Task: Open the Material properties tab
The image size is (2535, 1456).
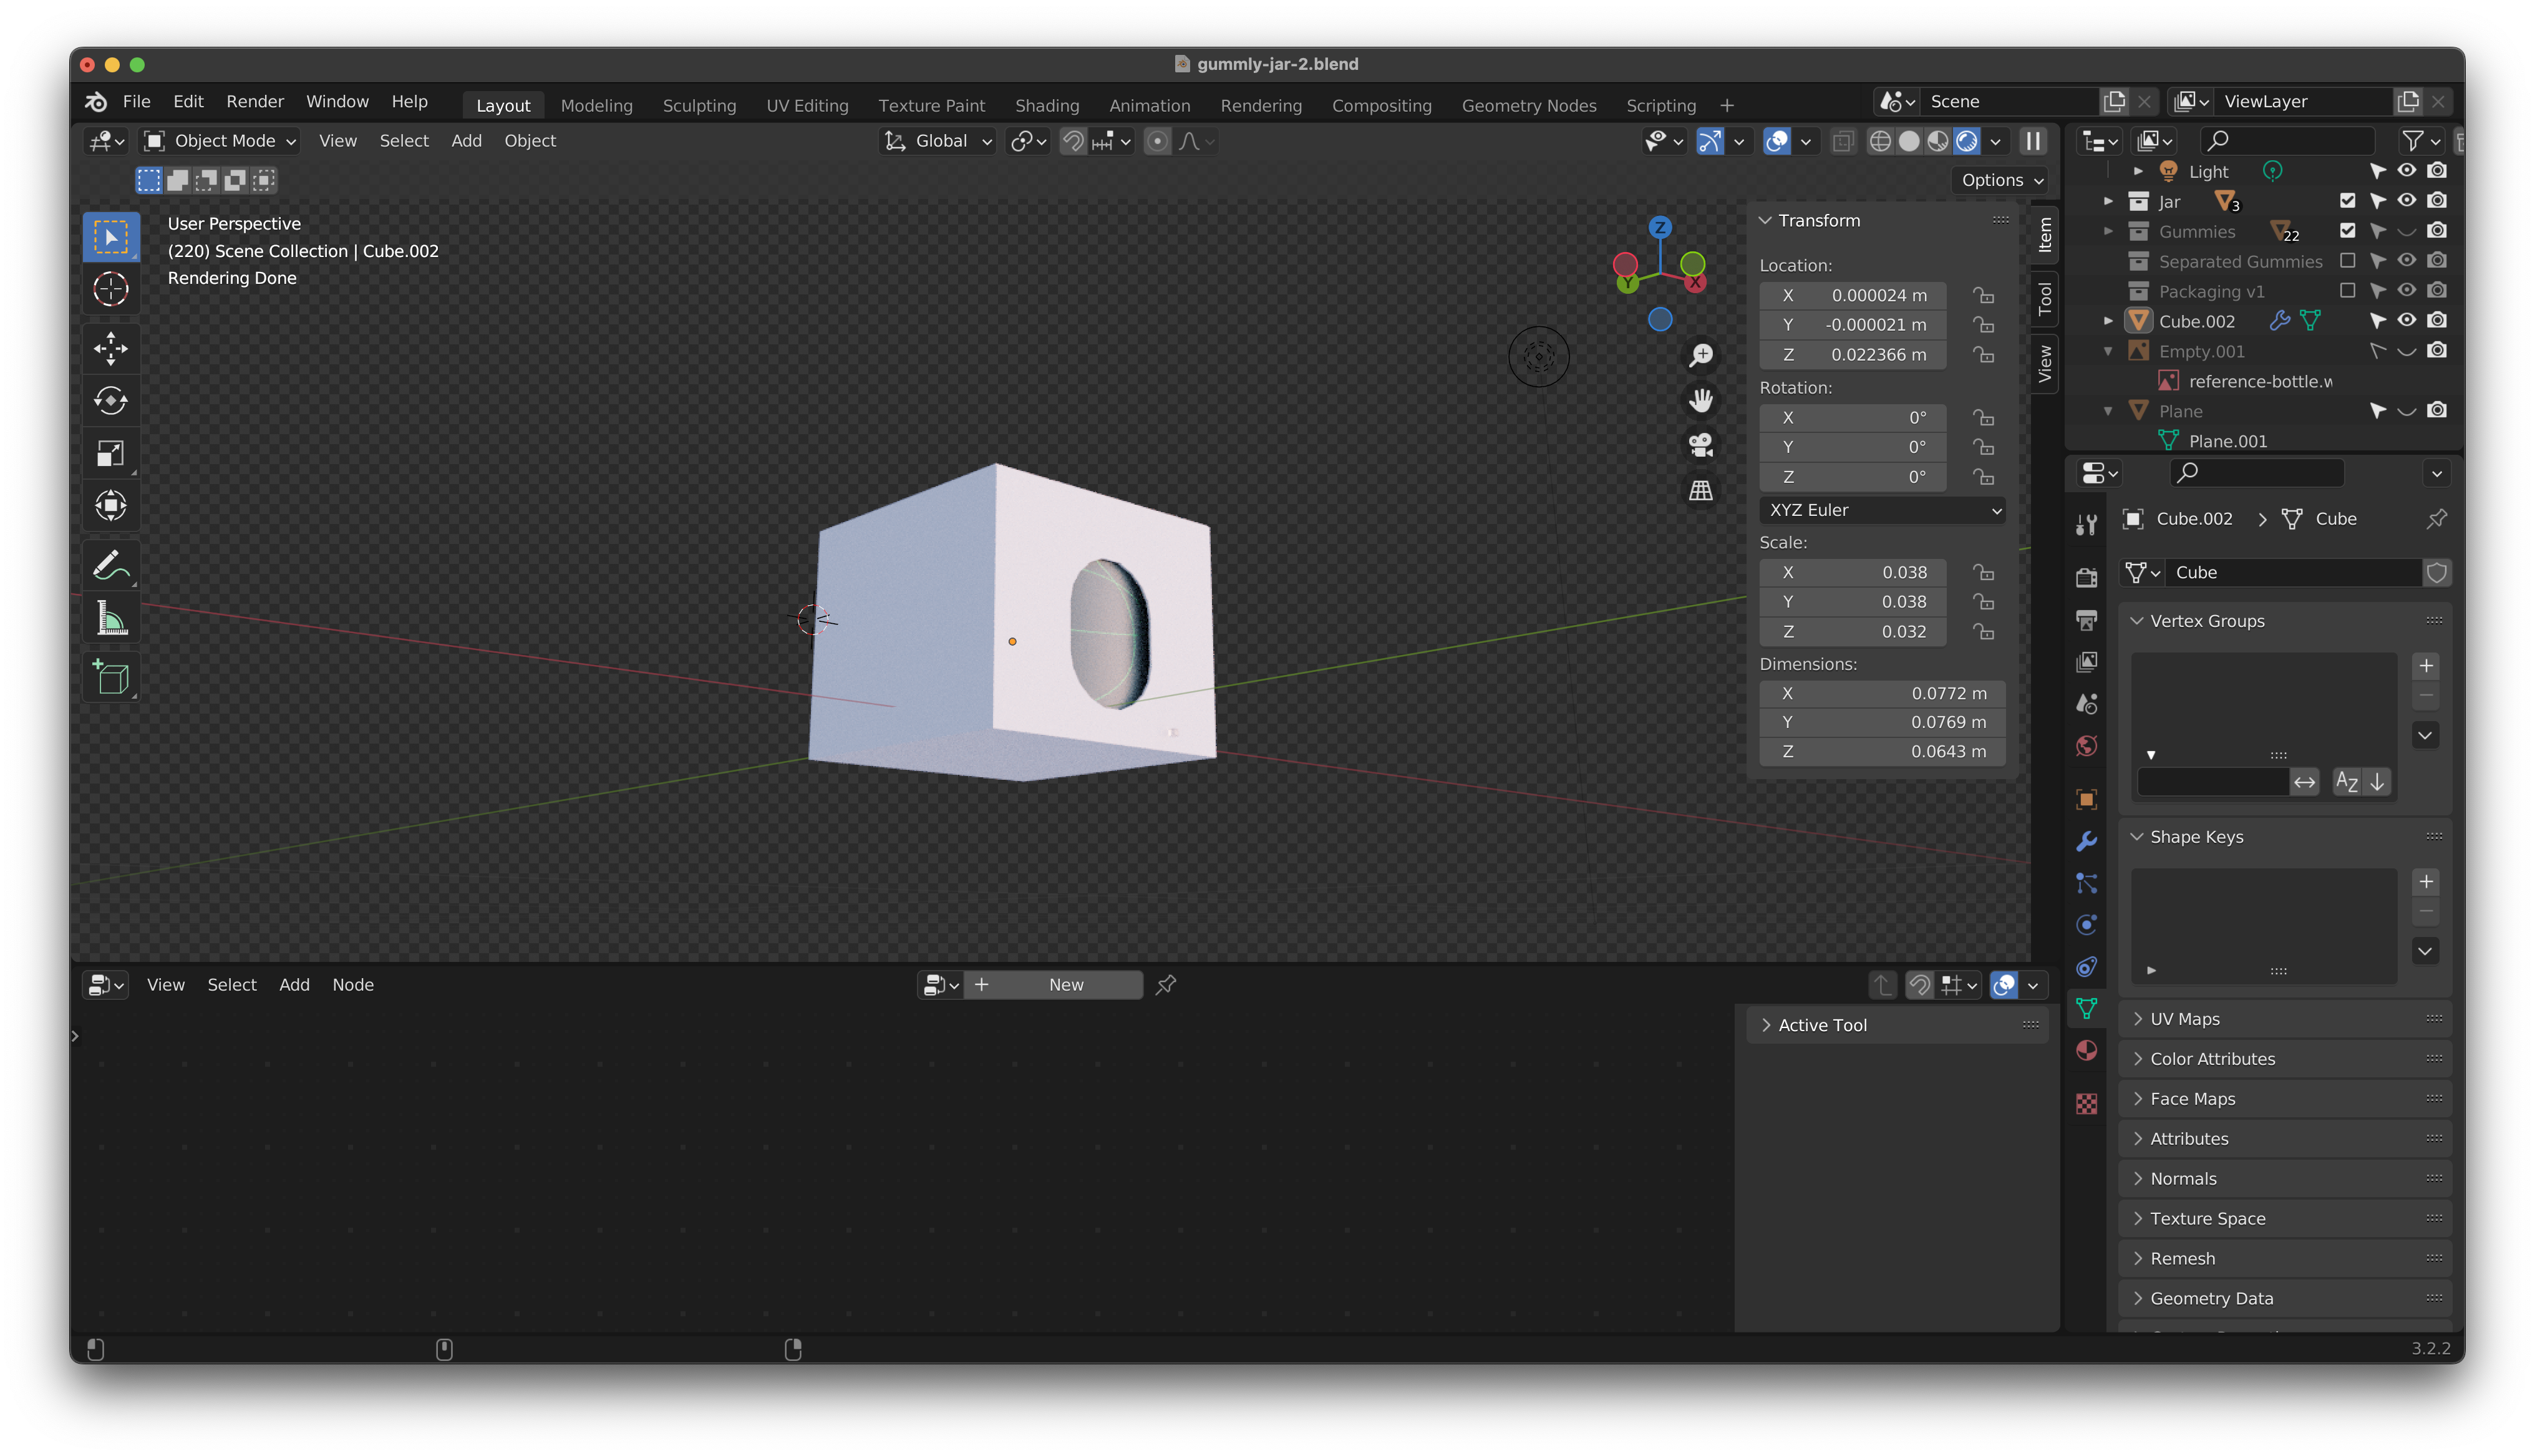Action: pyautogui.click(x=2086, y=1050)
